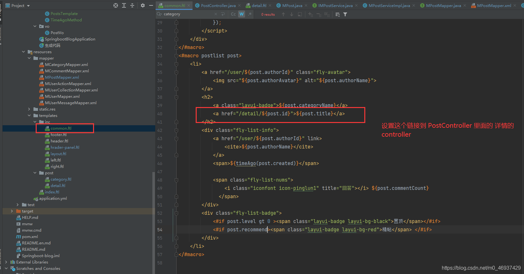
Task: Go to next search occurrence
Action: (291, 14)
